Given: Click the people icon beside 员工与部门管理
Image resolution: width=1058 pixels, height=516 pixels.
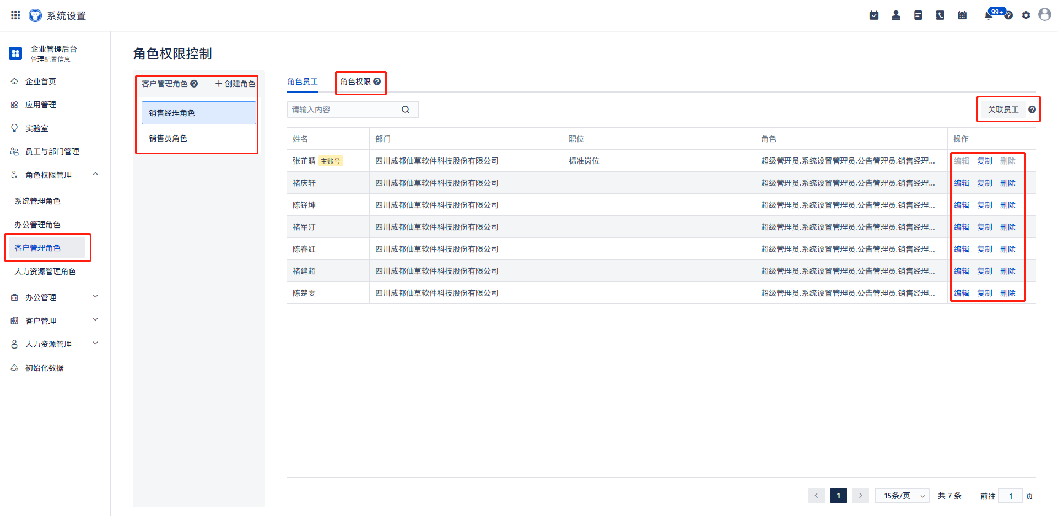Looking at the screenshot, I should (14, 151).
